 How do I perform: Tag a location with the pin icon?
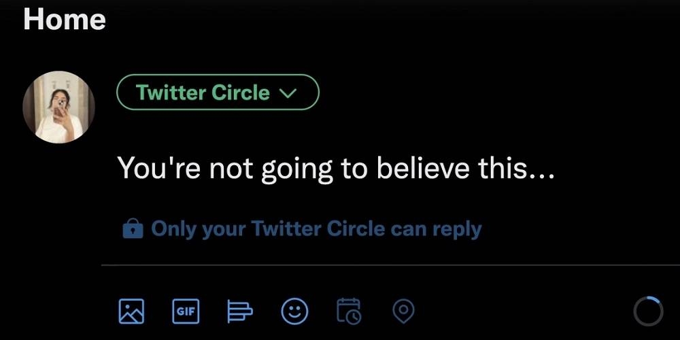tap(403, 311)
